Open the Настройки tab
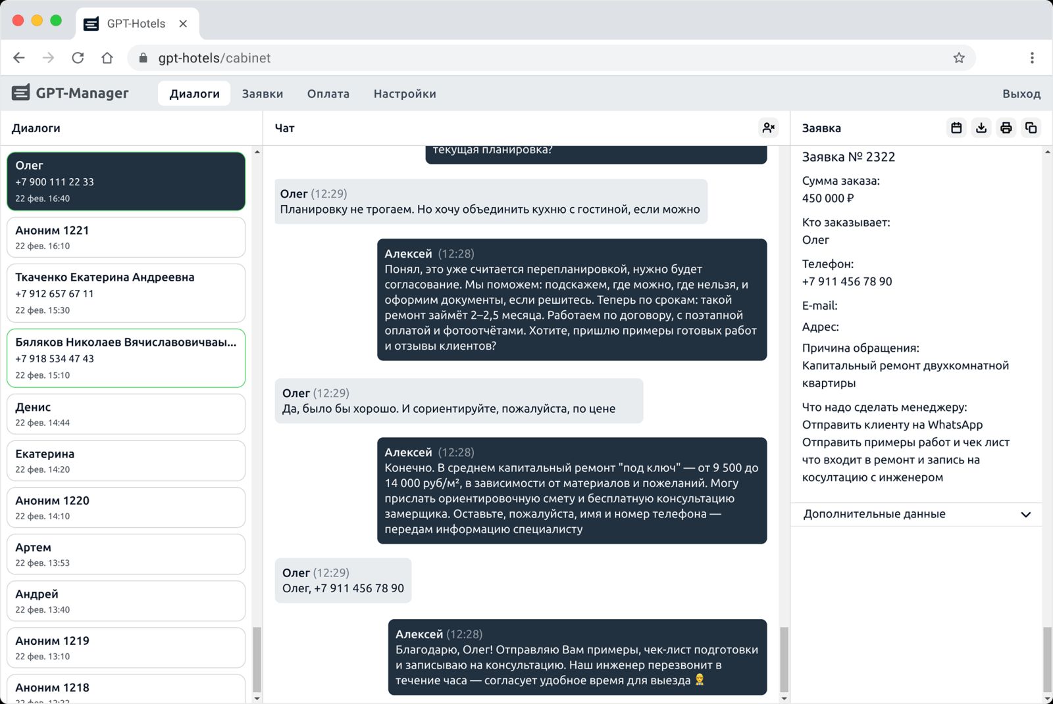 [404, 94]
